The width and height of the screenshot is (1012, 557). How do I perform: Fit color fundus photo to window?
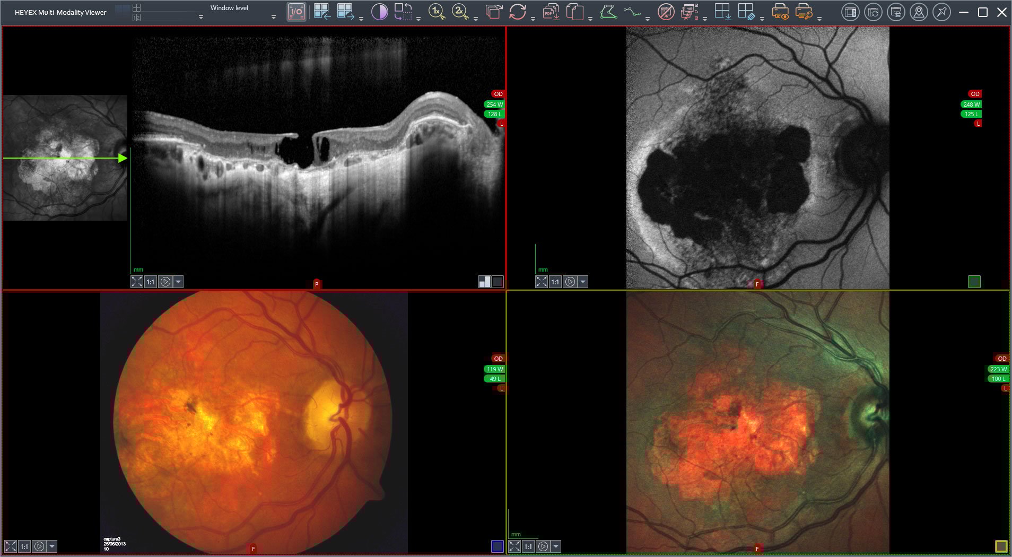10,546
